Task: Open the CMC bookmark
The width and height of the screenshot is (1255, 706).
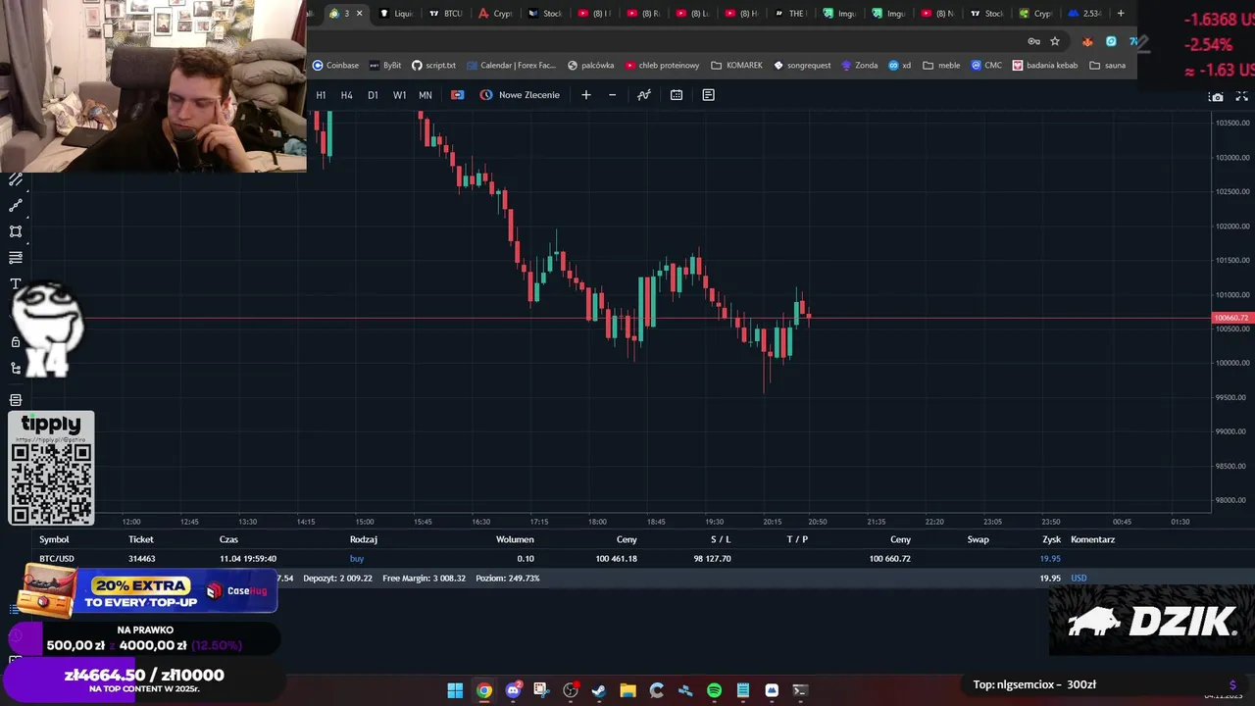Action: pyautogui.click(x=986, y=66)
